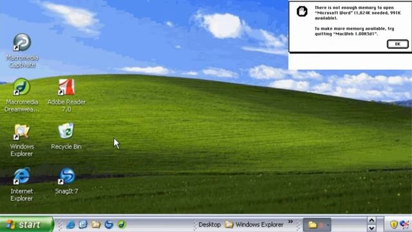The image size is (412, 232).
Task: Open the folder icon in Quick Launch
Action: [x=96, y=224]
